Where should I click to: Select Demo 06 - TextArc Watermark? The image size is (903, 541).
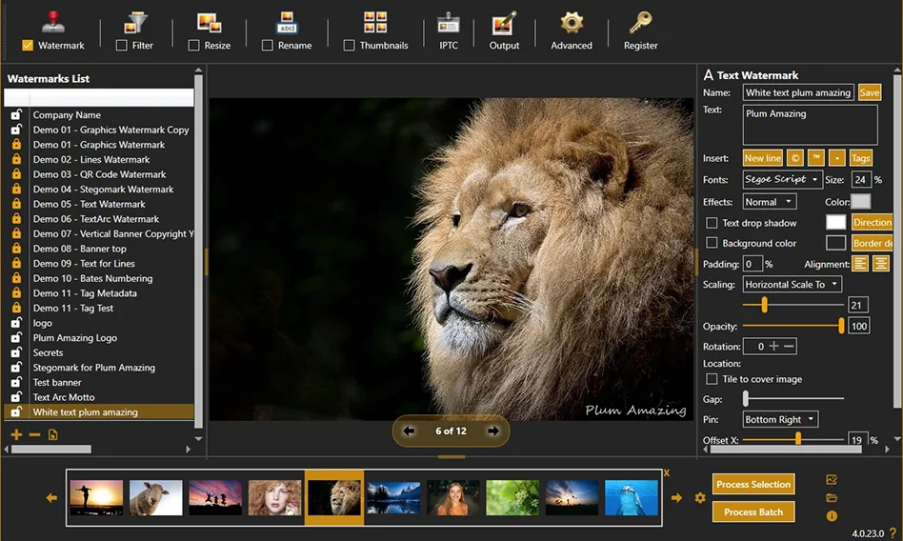(95, 219)
